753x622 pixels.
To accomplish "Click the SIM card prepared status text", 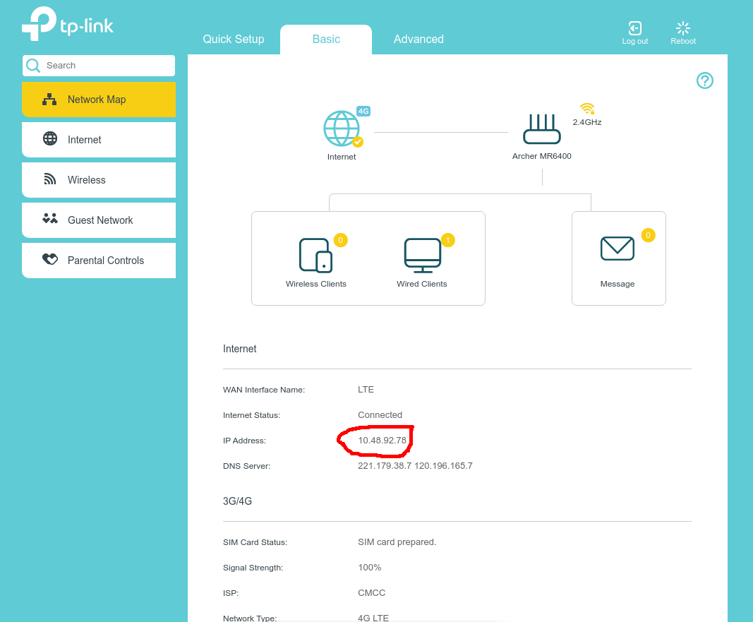I will pos(397,542).
